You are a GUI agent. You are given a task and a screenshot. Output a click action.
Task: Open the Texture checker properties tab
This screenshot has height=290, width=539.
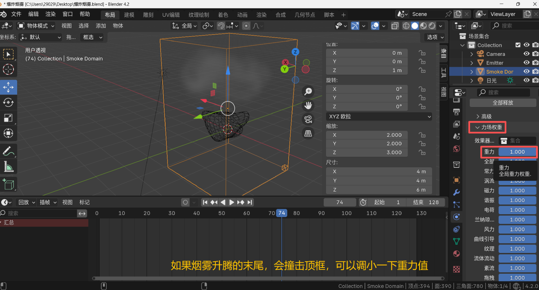(457, 270)
